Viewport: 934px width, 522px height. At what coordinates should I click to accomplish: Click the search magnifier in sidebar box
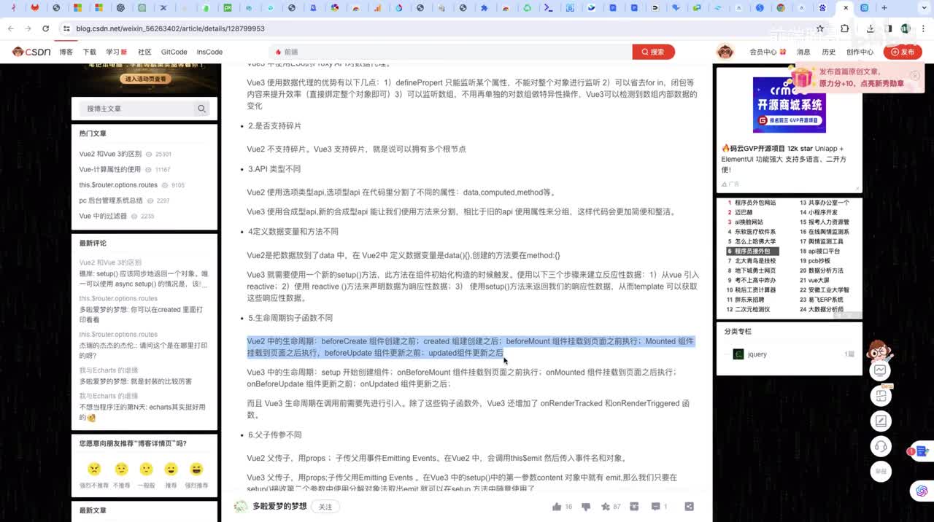201,109
